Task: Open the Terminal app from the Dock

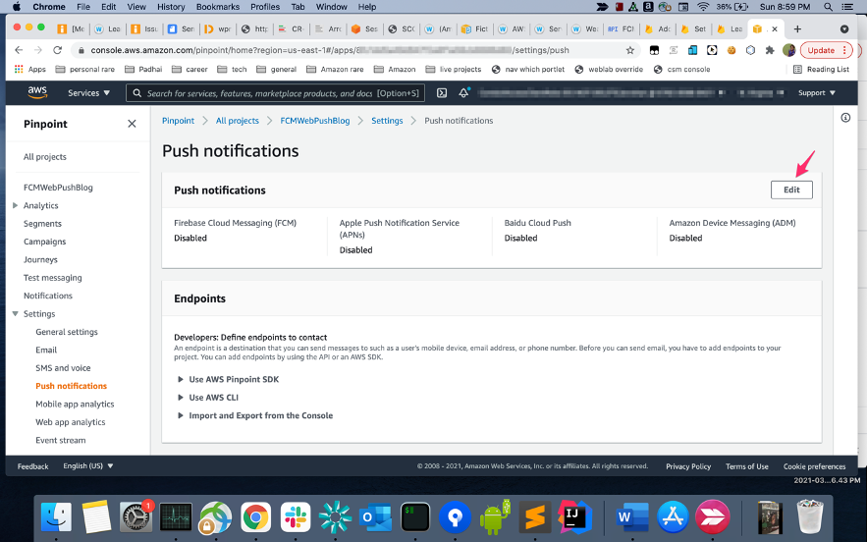Action: [x=415, y=517]
